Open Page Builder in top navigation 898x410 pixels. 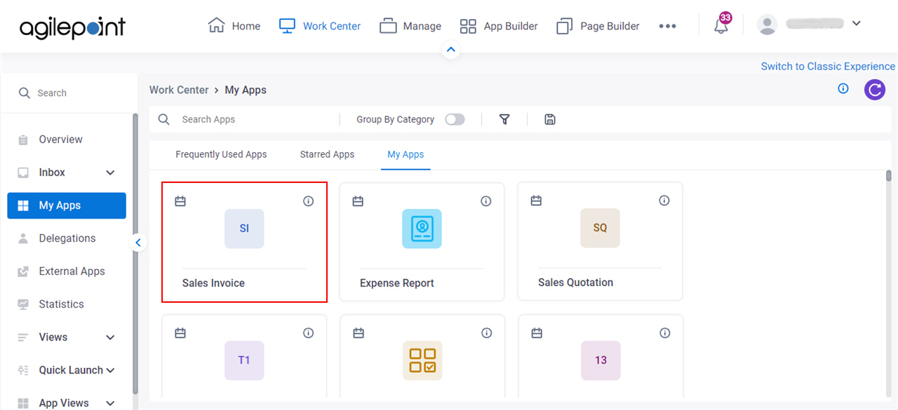tap(598, 26)
